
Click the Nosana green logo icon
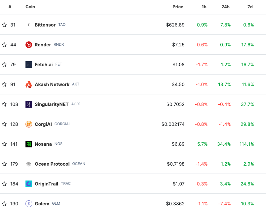point(29,144)
